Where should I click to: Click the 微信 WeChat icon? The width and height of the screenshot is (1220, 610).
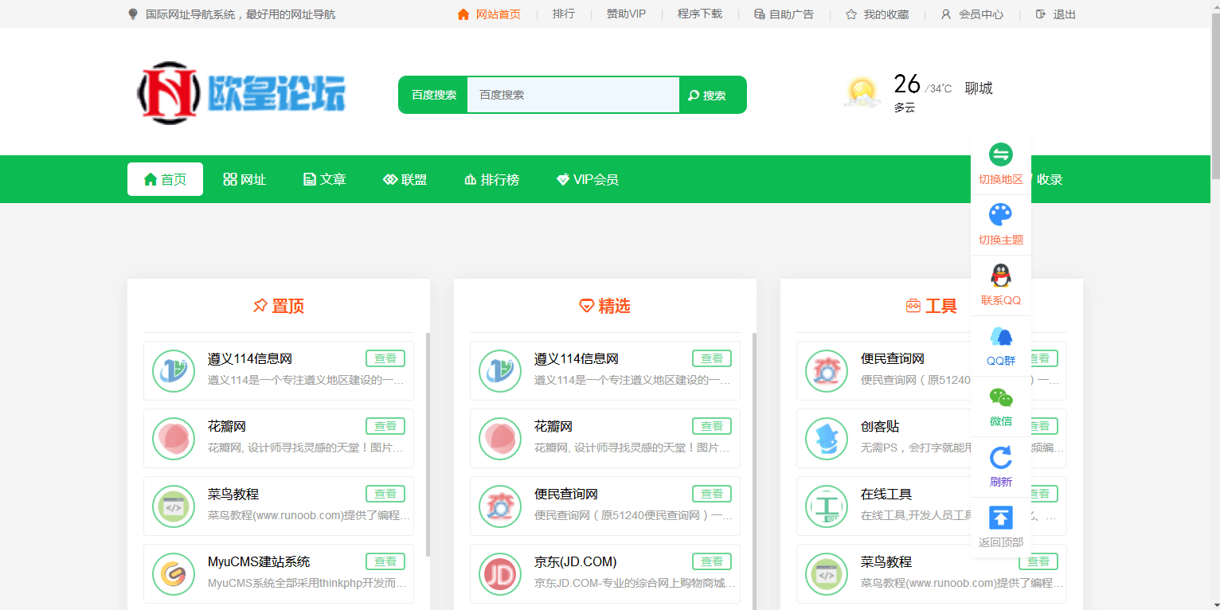(1000, 397)
